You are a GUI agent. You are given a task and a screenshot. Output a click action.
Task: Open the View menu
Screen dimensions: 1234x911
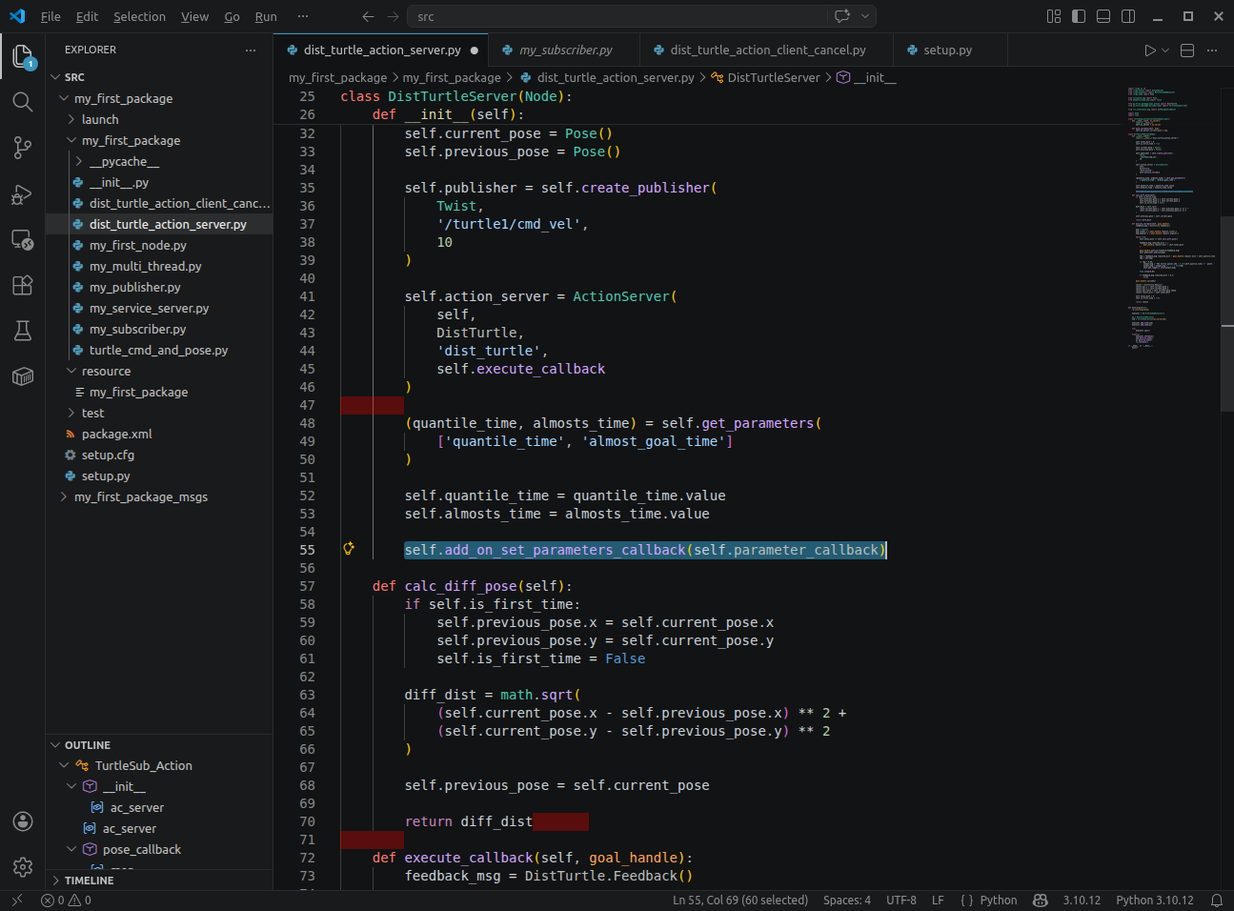[x=194, y=16]
